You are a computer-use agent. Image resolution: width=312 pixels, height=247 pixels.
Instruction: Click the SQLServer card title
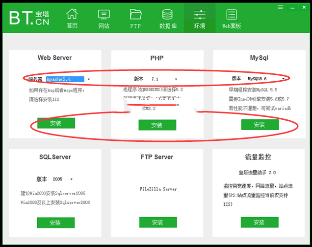point(55,157)
